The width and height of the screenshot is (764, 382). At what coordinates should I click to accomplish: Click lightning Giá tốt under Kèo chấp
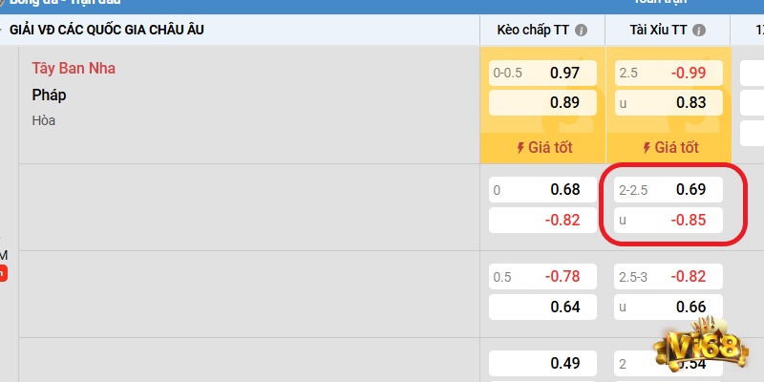(542, 148)
